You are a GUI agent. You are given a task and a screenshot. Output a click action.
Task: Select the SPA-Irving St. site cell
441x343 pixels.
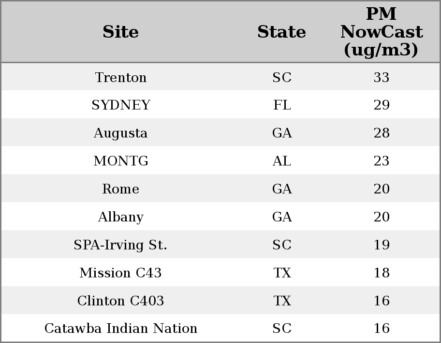point(121,245)
